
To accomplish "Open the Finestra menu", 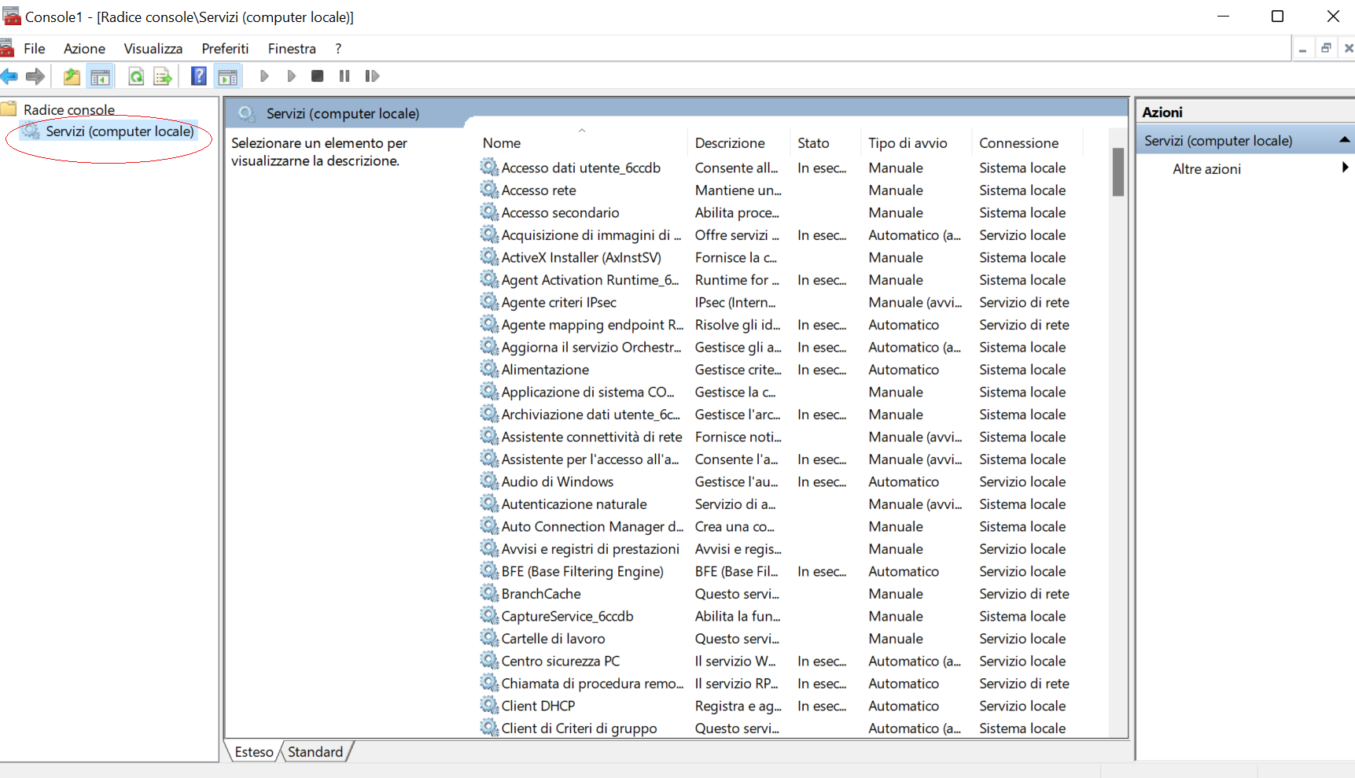I will [292, 49].
